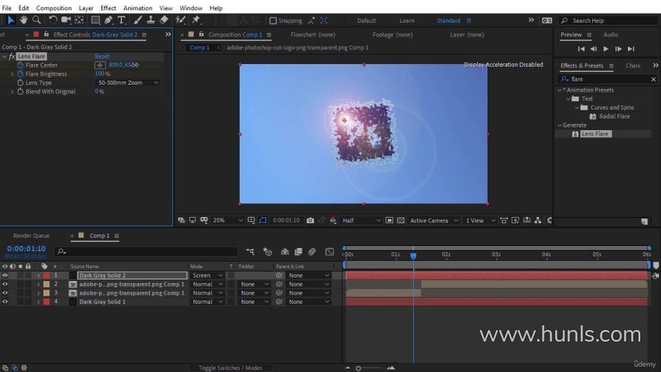Viewport: 661px width, 372px height.
Task: Select the Pan Behind anchor tool
Action: tap(78, 20)
